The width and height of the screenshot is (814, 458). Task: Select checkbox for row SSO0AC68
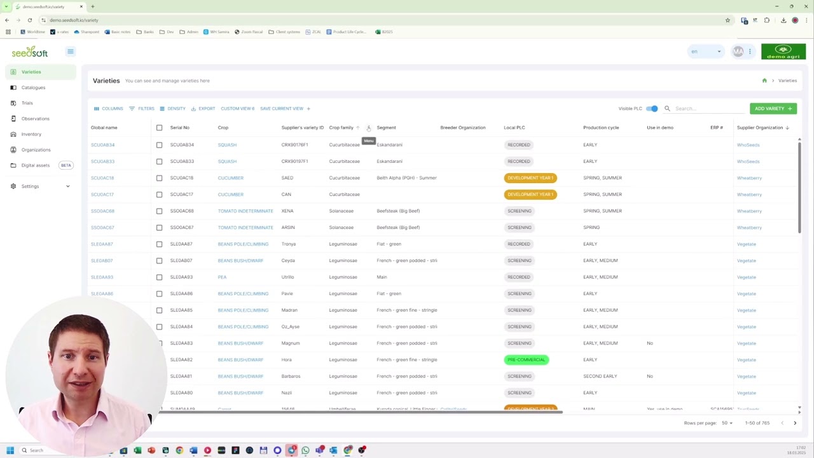[159, 211]
